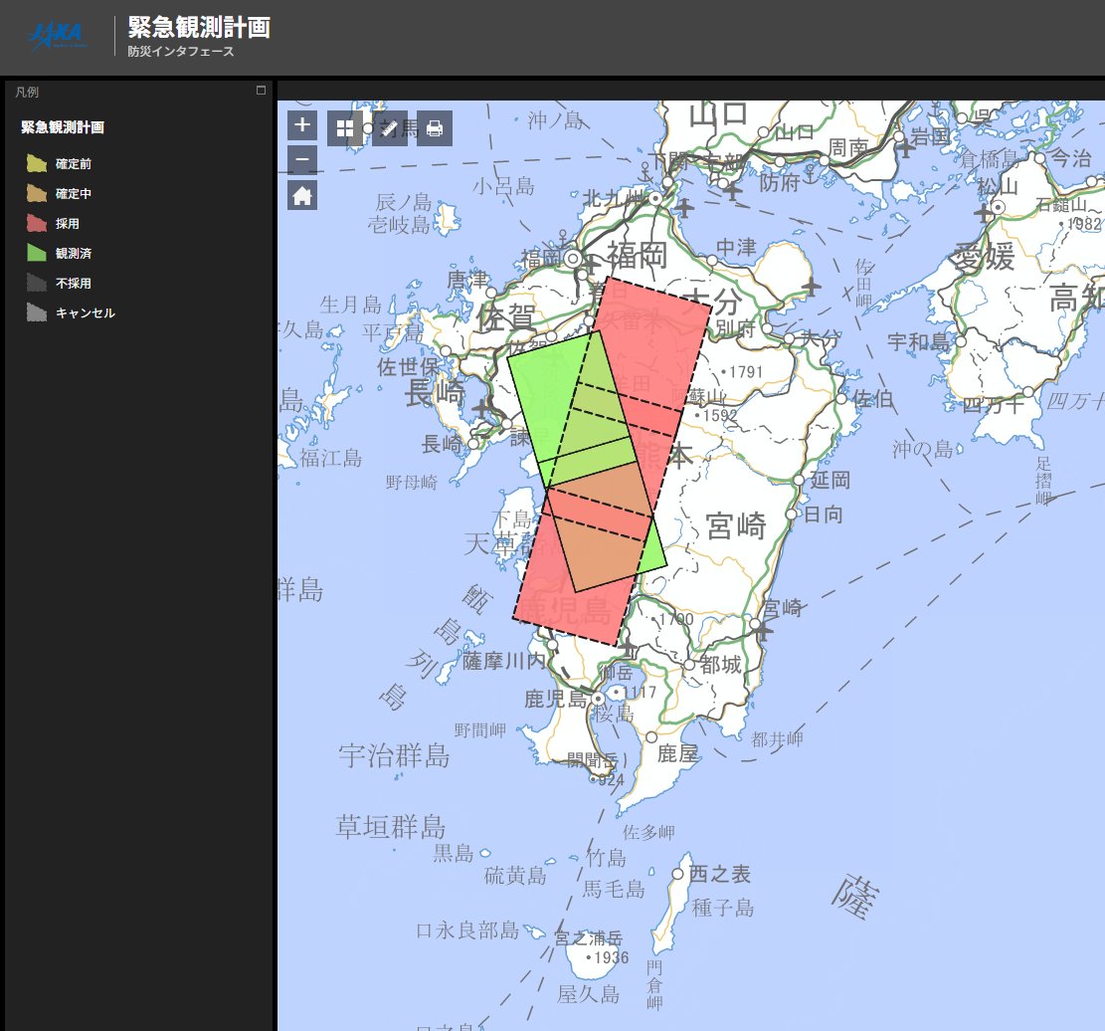Click the 口永良部島 map label
Screen dimensions: 1105x1031
[x=467, y=930]
